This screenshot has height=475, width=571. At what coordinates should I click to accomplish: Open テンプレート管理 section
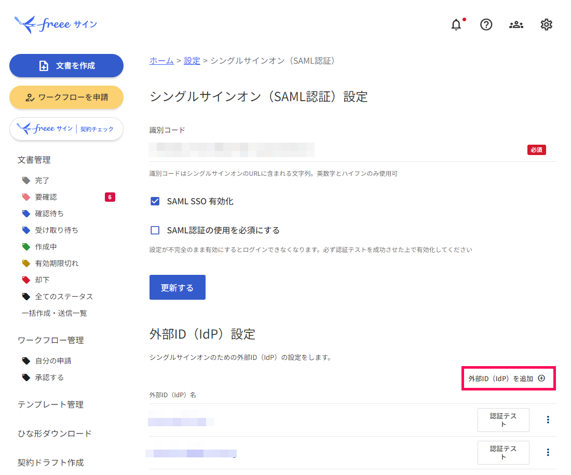pos(51,404)
